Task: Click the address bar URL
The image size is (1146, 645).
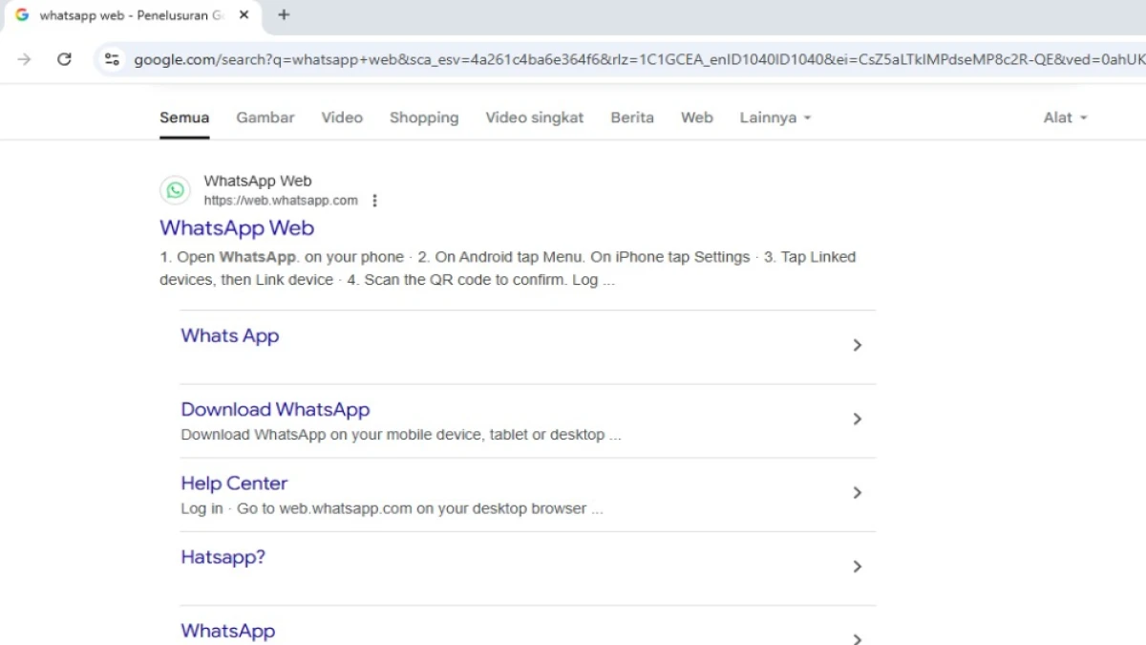Action: 639,59
